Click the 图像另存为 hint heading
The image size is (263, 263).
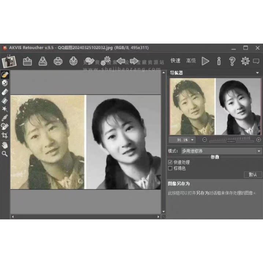[x=179, y=184]
